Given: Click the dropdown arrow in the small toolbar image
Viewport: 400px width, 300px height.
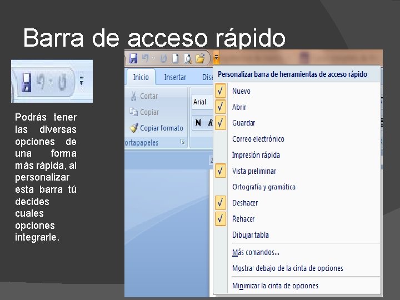Looking at the screenshot, I should (81, 81).
